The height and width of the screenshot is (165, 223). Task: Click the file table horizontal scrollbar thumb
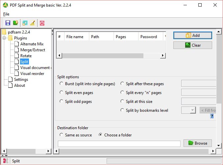(x=103, y=56)
